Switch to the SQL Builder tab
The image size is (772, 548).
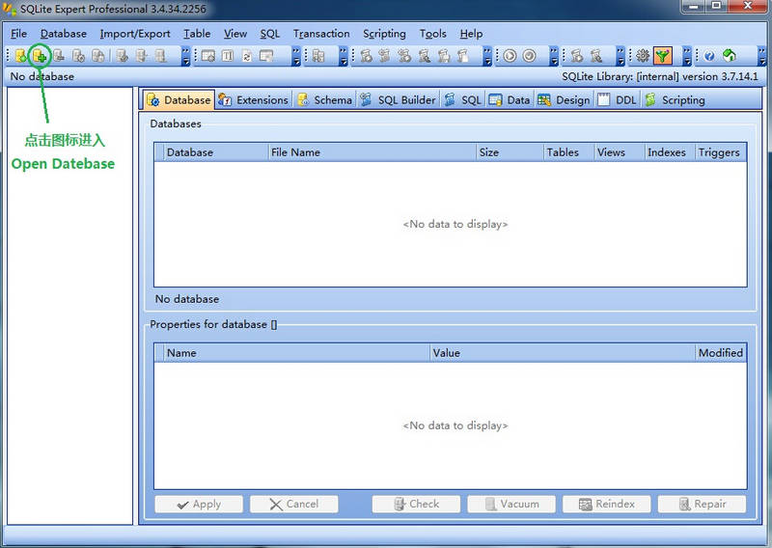pyautogui.click(x=399, y=99)
